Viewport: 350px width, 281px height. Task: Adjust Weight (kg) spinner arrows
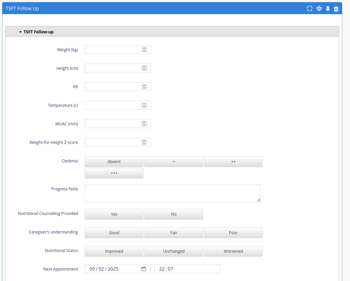144,50
